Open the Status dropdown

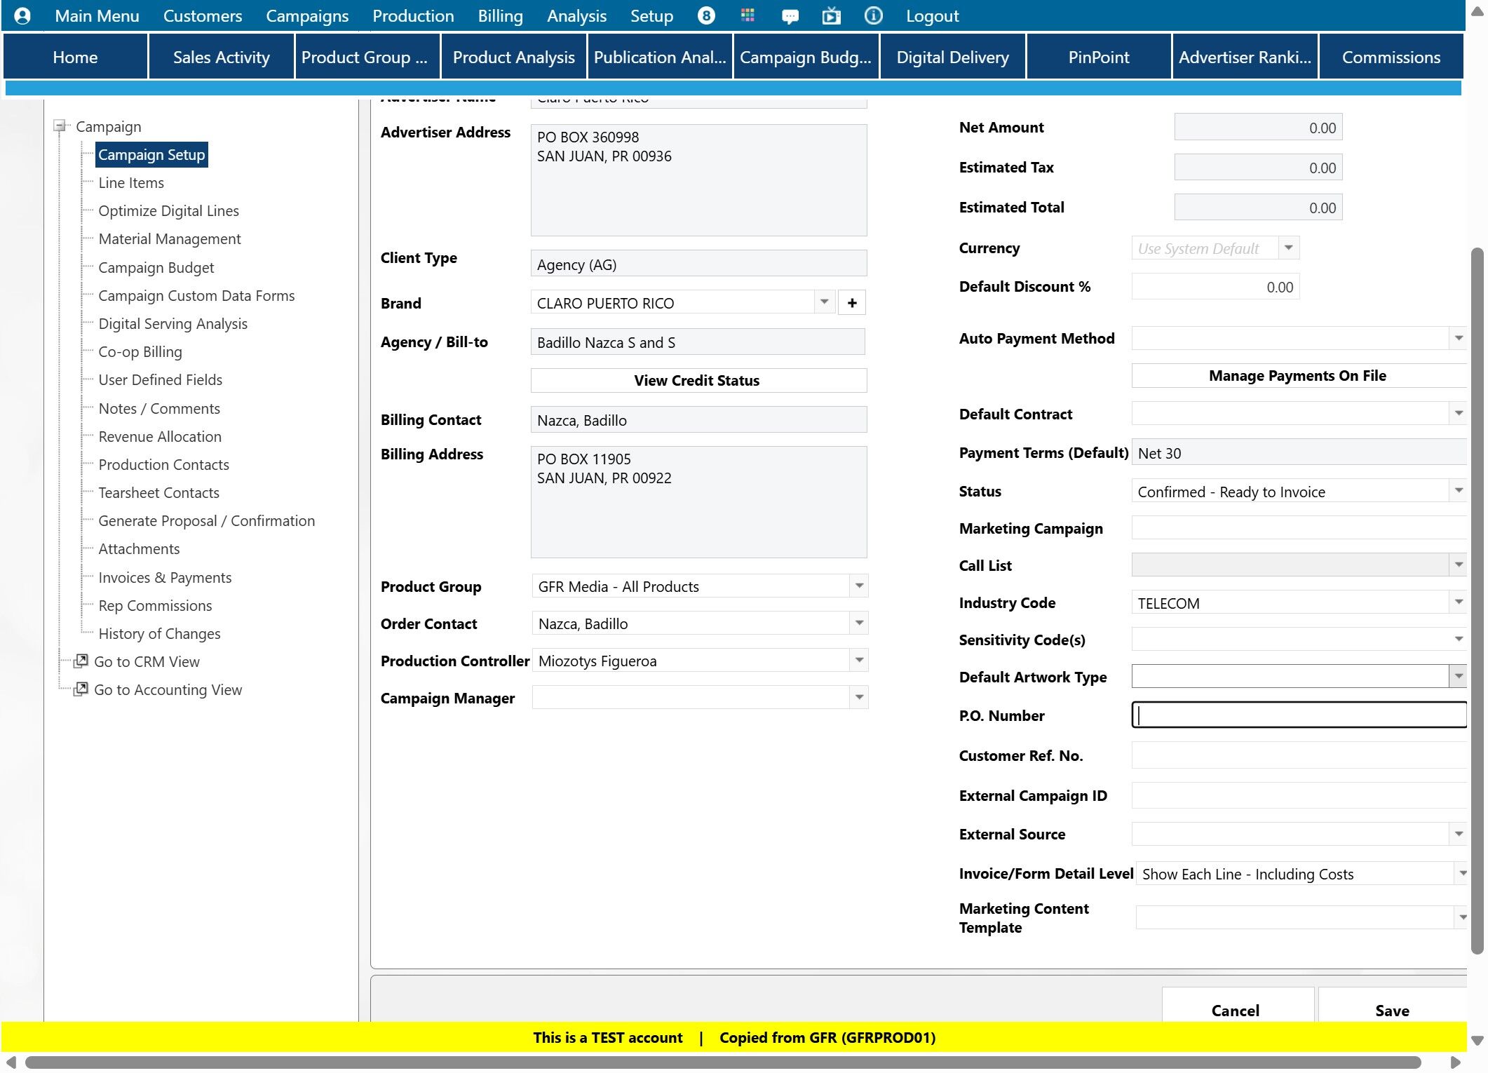tap(1458, 491)
